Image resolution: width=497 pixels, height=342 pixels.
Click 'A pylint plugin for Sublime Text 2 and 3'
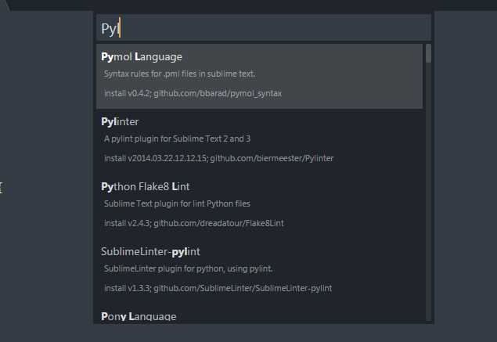click(177, 139)
